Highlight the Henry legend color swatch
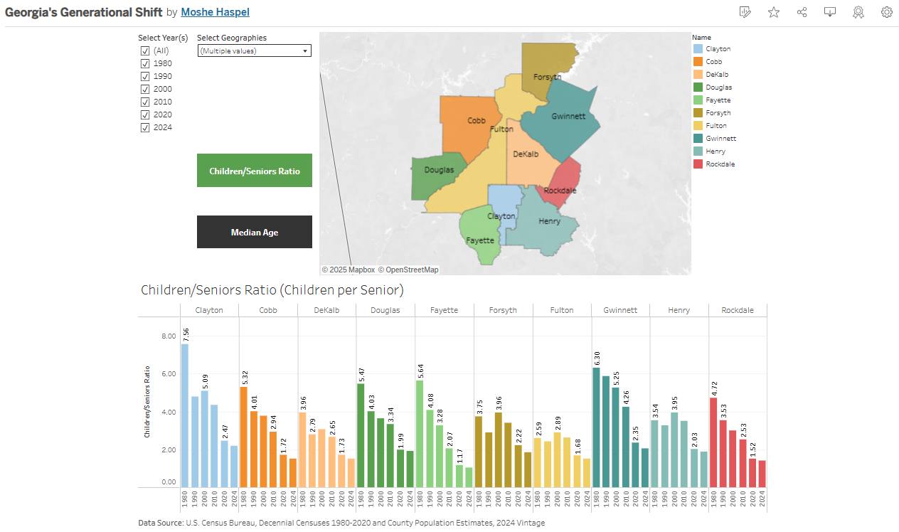899x532 pixels. click(698, 151)
